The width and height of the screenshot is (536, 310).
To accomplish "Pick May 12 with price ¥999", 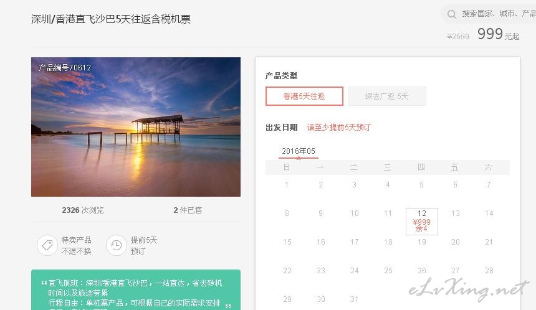I will click(x=422, y=221).
